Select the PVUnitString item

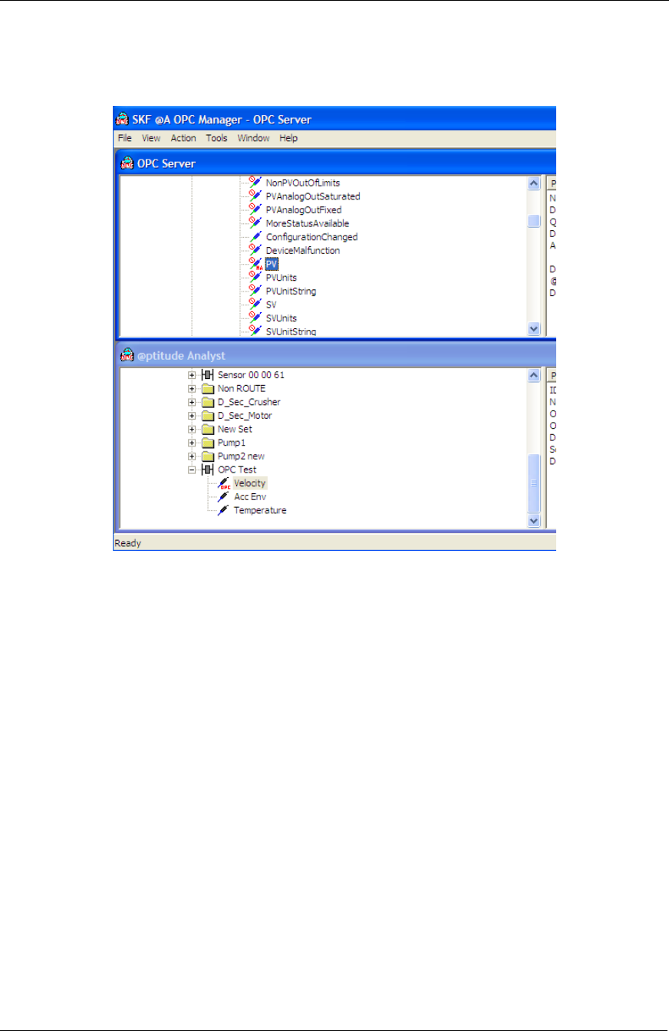[291, 291]
